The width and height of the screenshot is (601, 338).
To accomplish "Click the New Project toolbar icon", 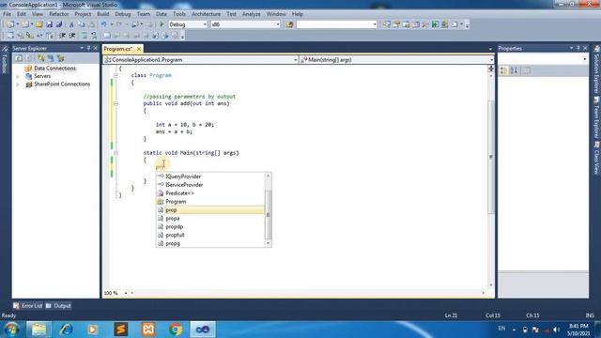I will 10,24.
